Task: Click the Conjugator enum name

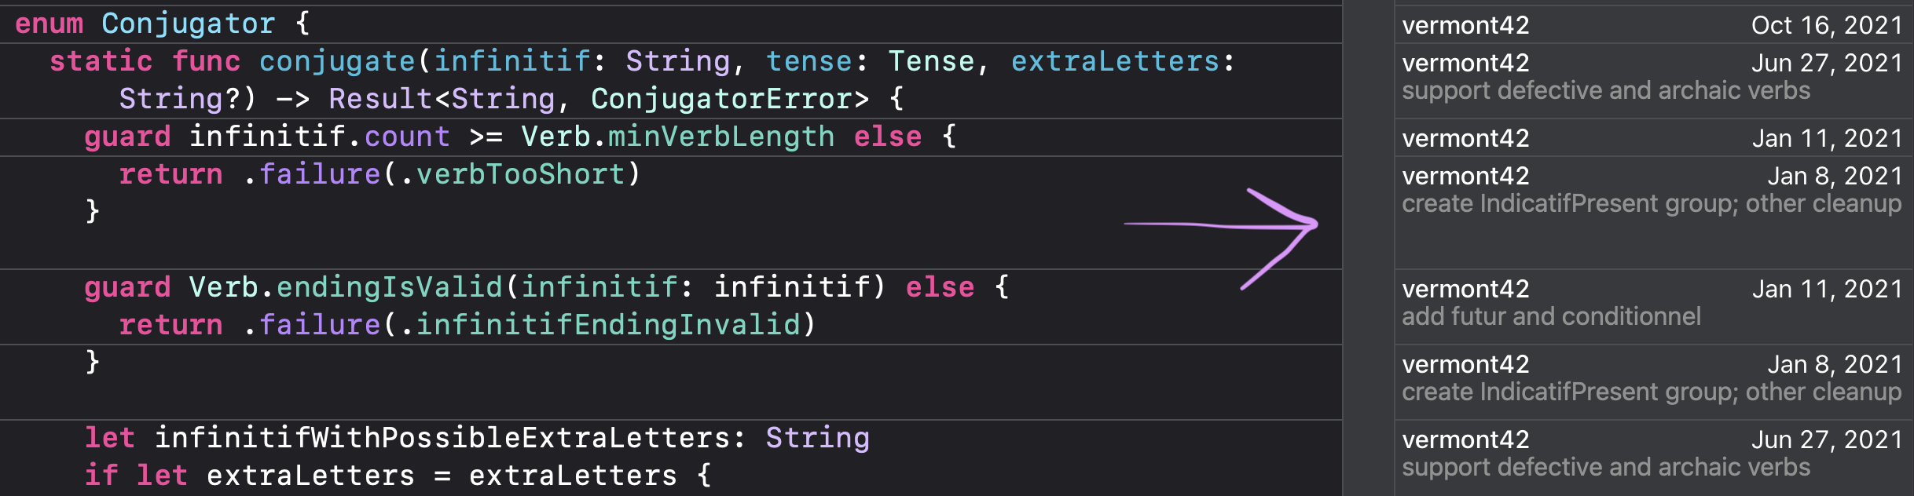Action: (189, 24)
